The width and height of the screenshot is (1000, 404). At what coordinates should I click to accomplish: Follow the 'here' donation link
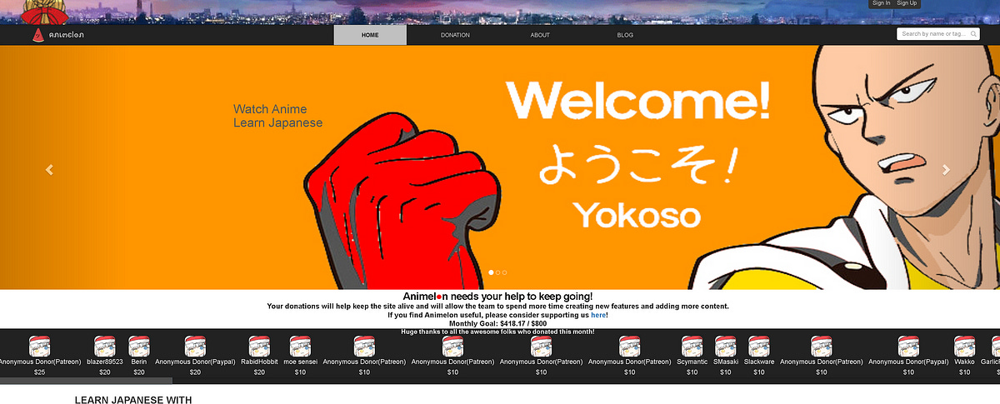pyautogui.click(x=598, y=315)
